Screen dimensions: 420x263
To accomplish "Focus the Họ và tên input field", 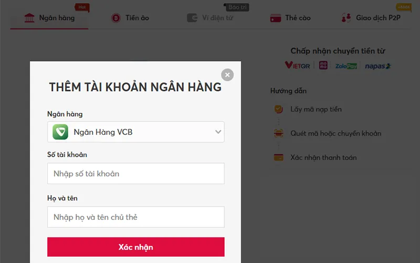I will coord(136,217).
